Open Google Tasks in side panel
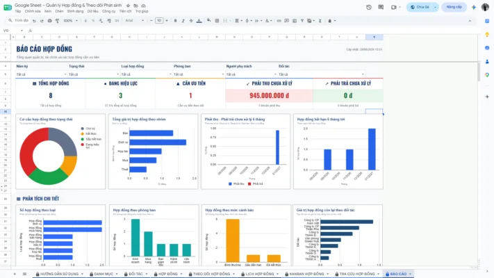 point(487,48)
